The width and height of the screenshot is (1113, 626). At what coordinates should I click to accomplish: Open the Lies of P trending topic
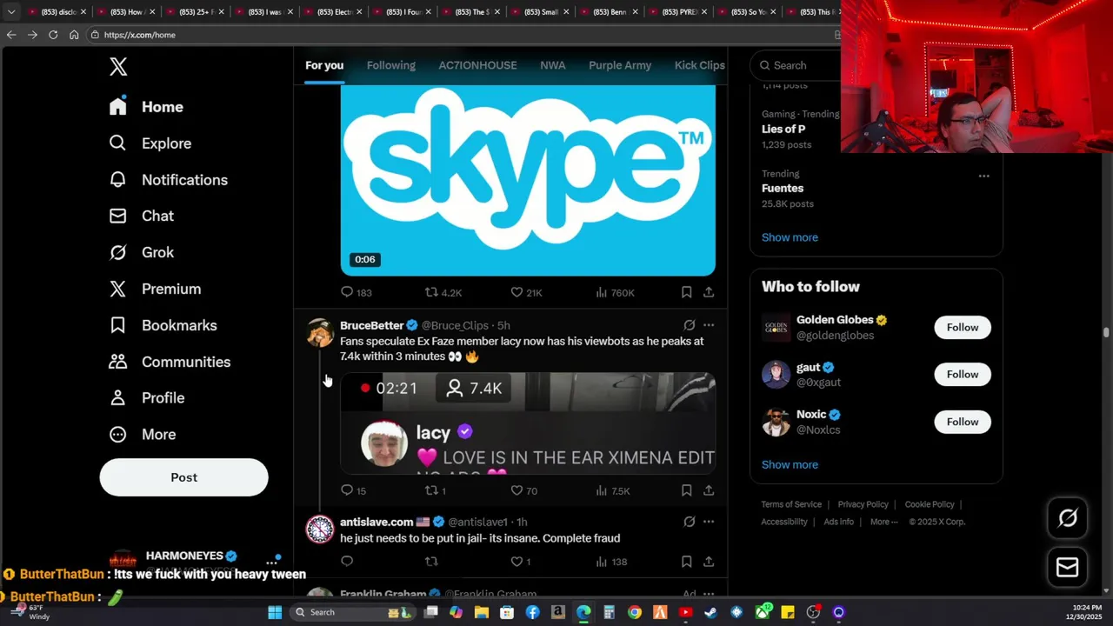[x=783, y=129]
